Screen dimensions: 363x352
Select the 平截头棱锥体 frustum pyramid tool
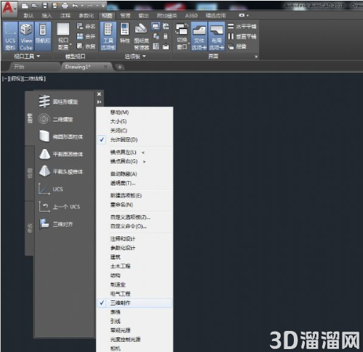pos(61,172)
